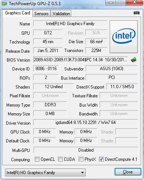The width and height of the screenshot is (144, 180).
Task: Click the Name field showing Intel(R) HD Graphics
Action: pyautogui.click(x=70, y=24)
